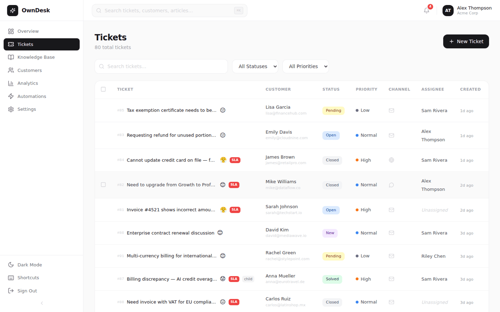The width and height of the screenshot is (500, 312).
Task: Click the smiley emoji on ticket #82
Action: [x=223, y=185]
